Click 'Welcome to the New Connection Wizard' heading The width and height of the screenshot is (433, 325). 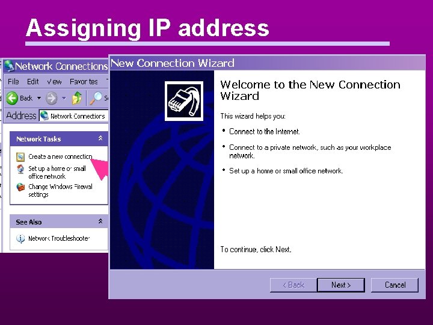(x=310, y=90)
